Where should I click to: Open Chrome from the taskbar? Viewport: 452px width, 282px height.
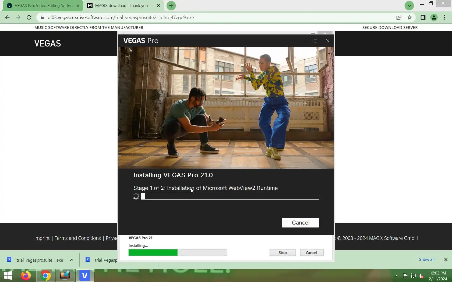point(45,276)
